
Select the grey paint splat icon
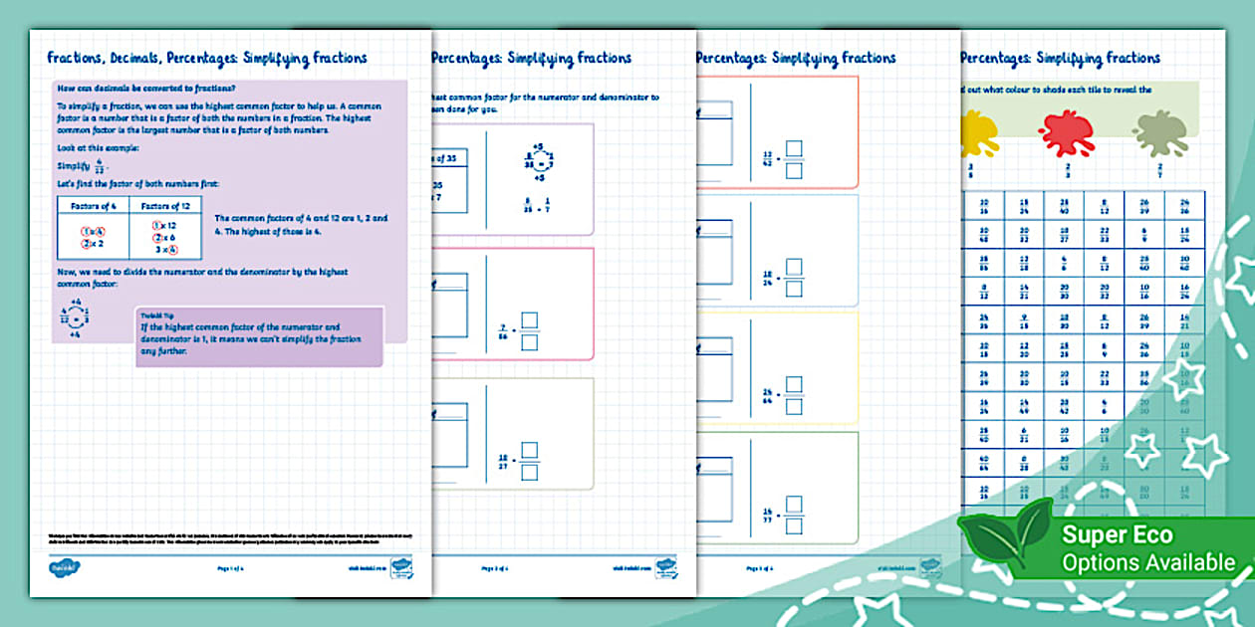[x=1162, y=134]
